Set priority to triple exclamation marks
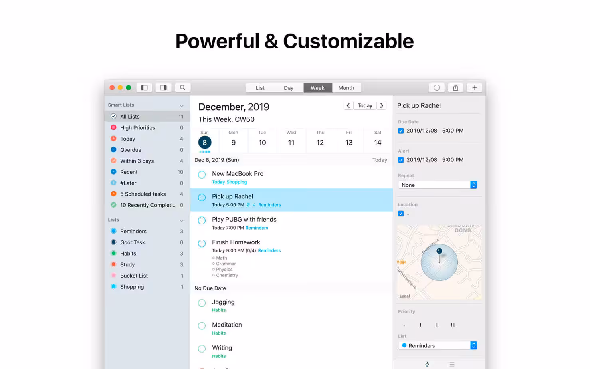The image size is (590, 369). pos(453,325)
